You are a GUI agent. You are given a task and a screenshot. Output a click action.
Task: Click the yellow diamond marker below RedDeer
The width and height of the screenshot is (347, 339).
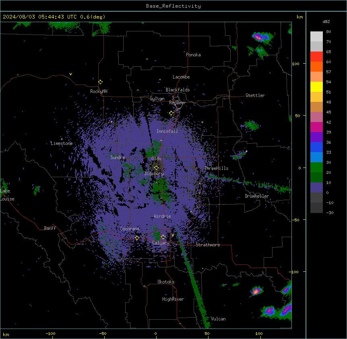click(x=171, y=113)
